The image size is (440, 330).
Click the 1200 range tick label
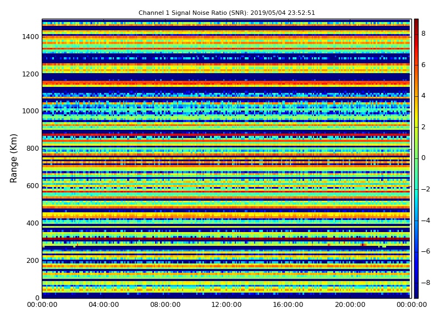tap(31, 74)
